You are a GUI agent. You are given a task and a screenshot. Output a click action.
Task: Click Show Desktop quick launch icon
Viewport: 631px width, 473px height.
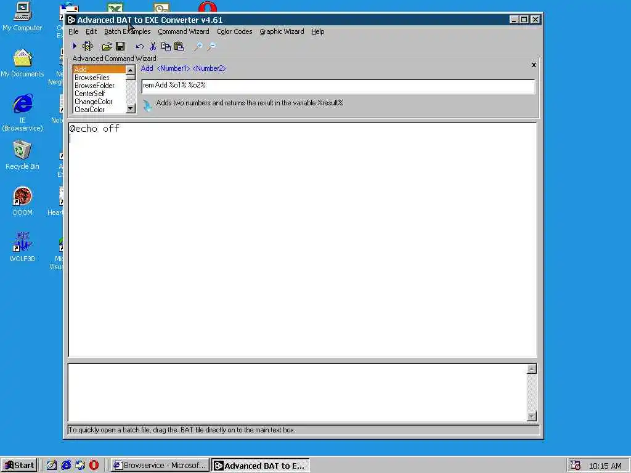pyautogui.click(x=52, y=465)
